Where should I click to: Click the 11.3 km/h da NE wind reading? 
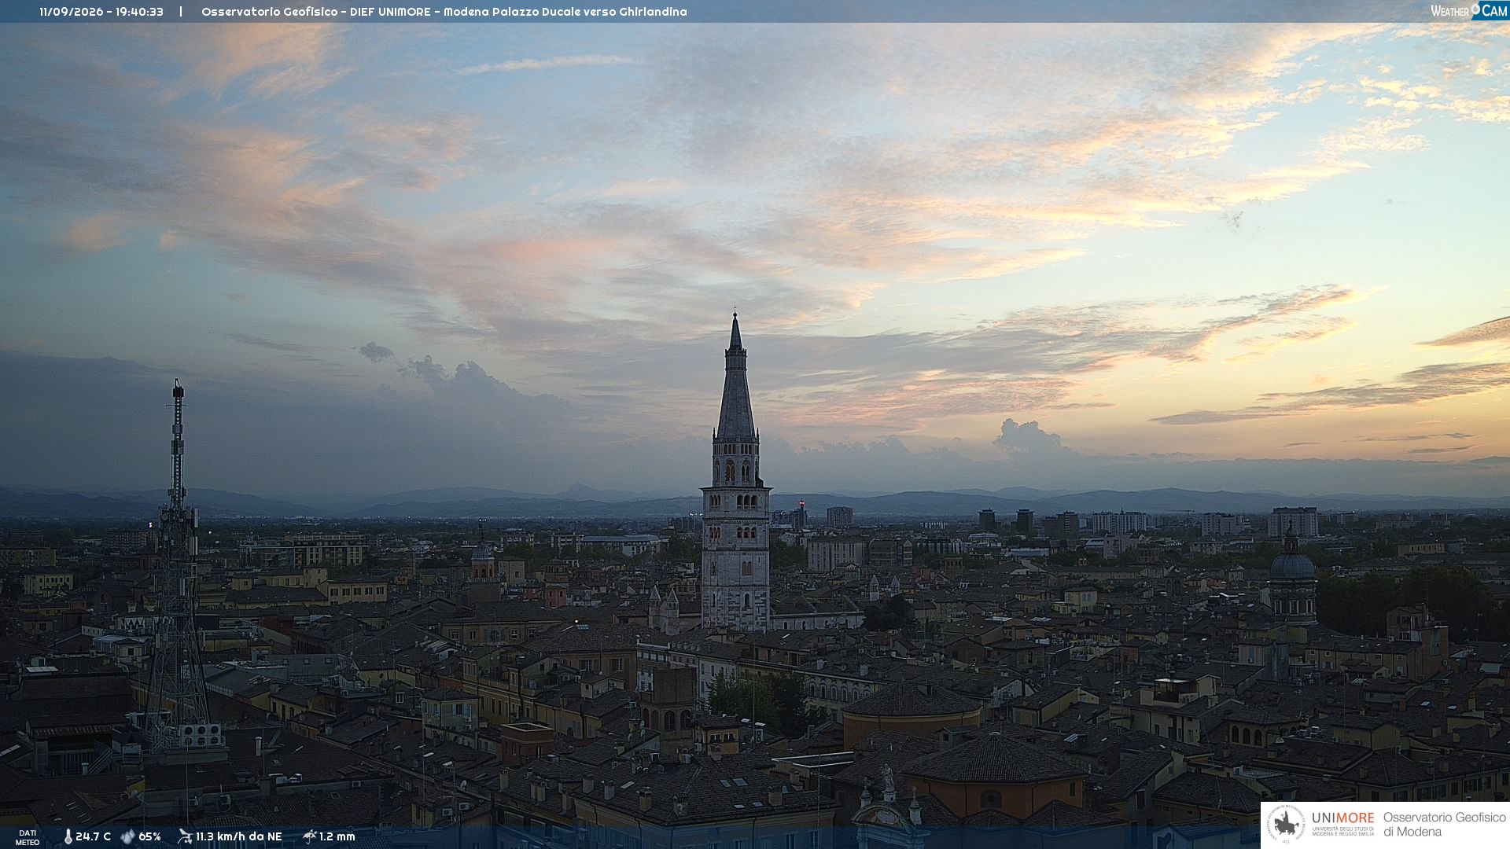point(238,837)
